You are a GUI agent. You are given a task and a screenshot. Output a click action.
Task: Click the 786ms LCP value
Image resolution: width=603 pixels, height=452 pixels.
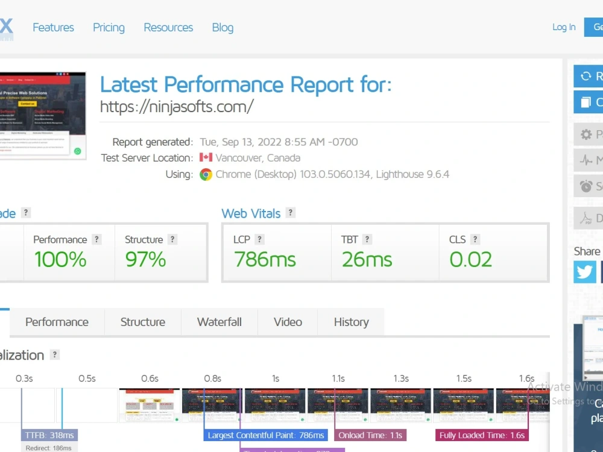pos(265,259)
